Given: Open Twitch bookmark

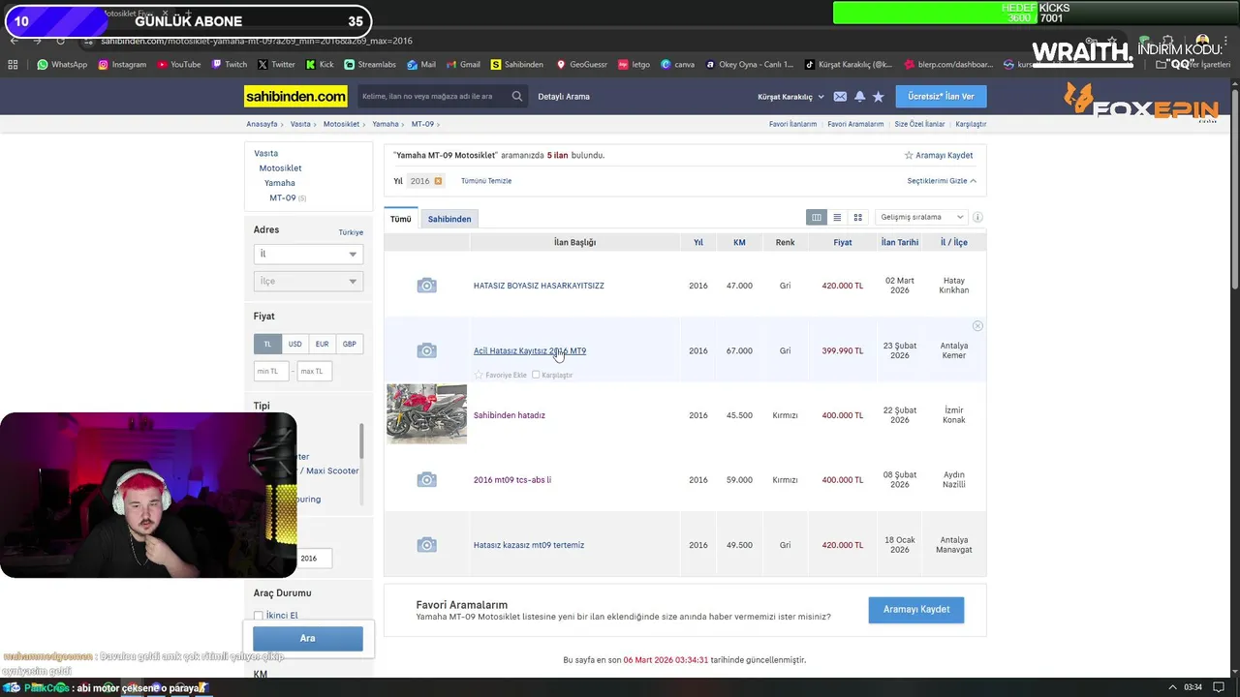Looking at the screenshot, I should click(x=229, y=65).
